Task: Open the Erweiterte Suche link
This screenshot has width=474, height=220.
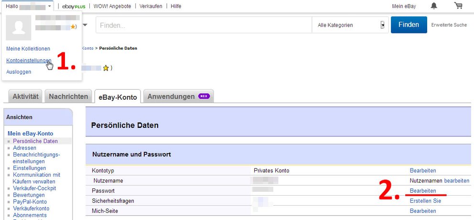Action: pos(449,25)
